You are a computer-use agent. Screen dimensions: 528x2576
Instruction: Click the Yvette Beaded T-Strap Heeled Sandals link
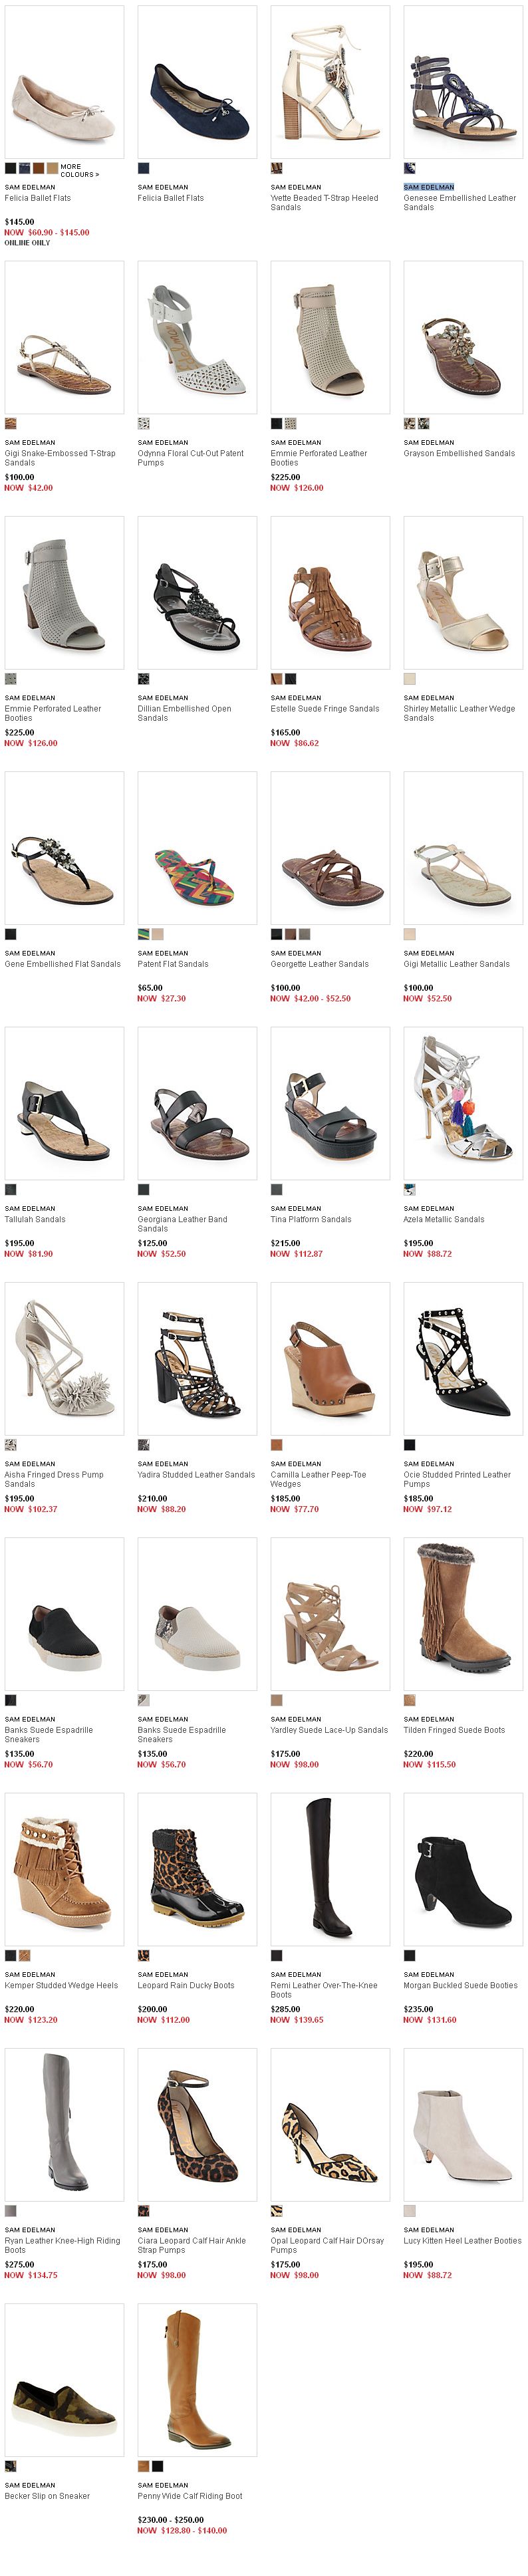(x=324, y=203)
